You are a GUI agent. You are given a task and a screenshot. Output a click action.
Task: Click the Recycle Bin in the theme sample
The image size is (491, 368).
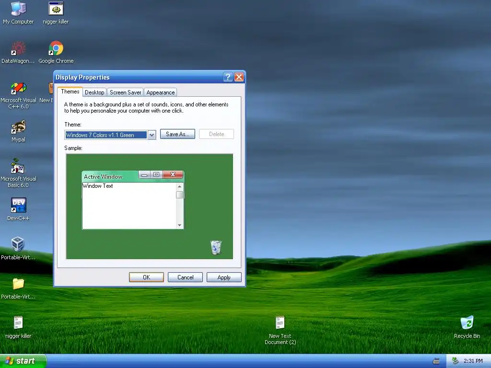(x=216, y=247)
